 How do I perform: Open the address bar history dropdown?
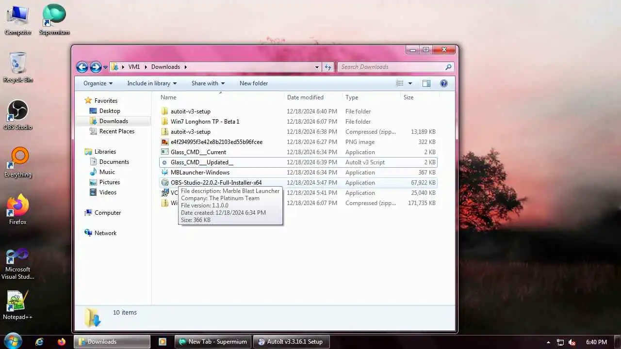[x=317, y=67]
